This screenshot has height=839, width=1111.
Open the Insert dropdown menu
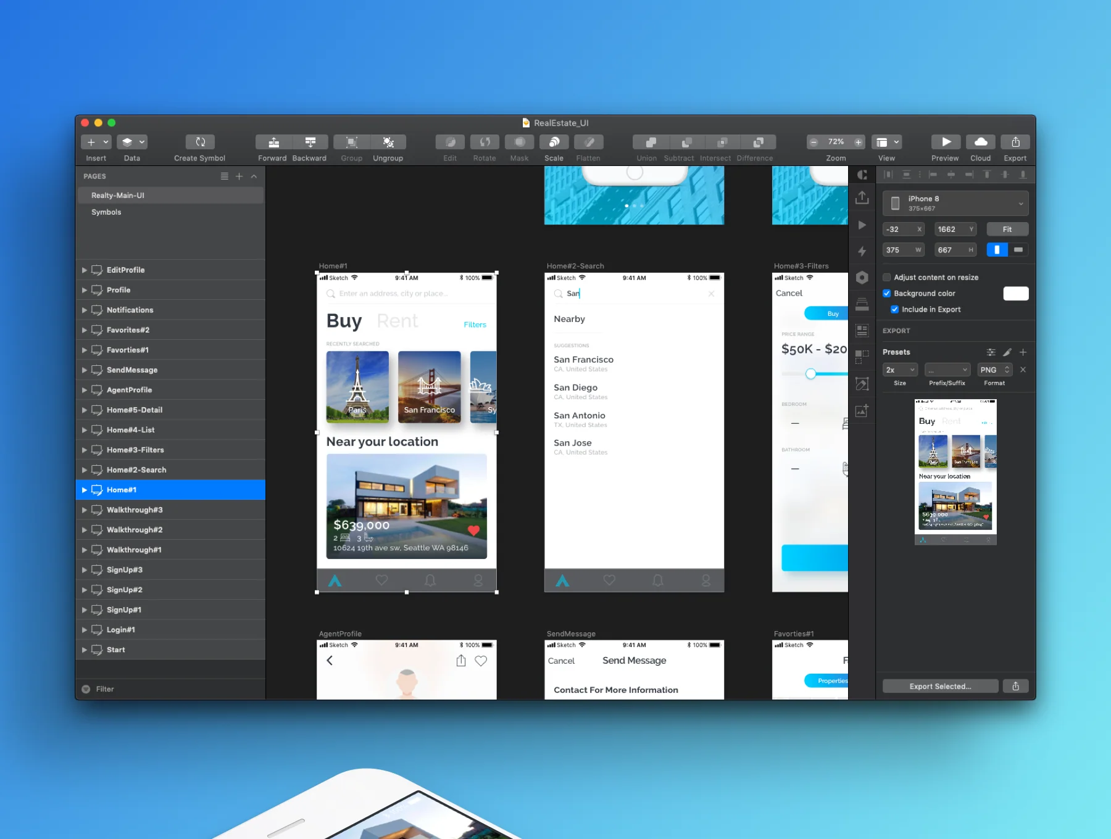(96, 142)
